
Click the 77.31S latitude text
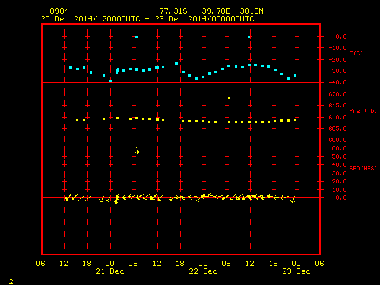pyautogui.click(x=173, y=11)
